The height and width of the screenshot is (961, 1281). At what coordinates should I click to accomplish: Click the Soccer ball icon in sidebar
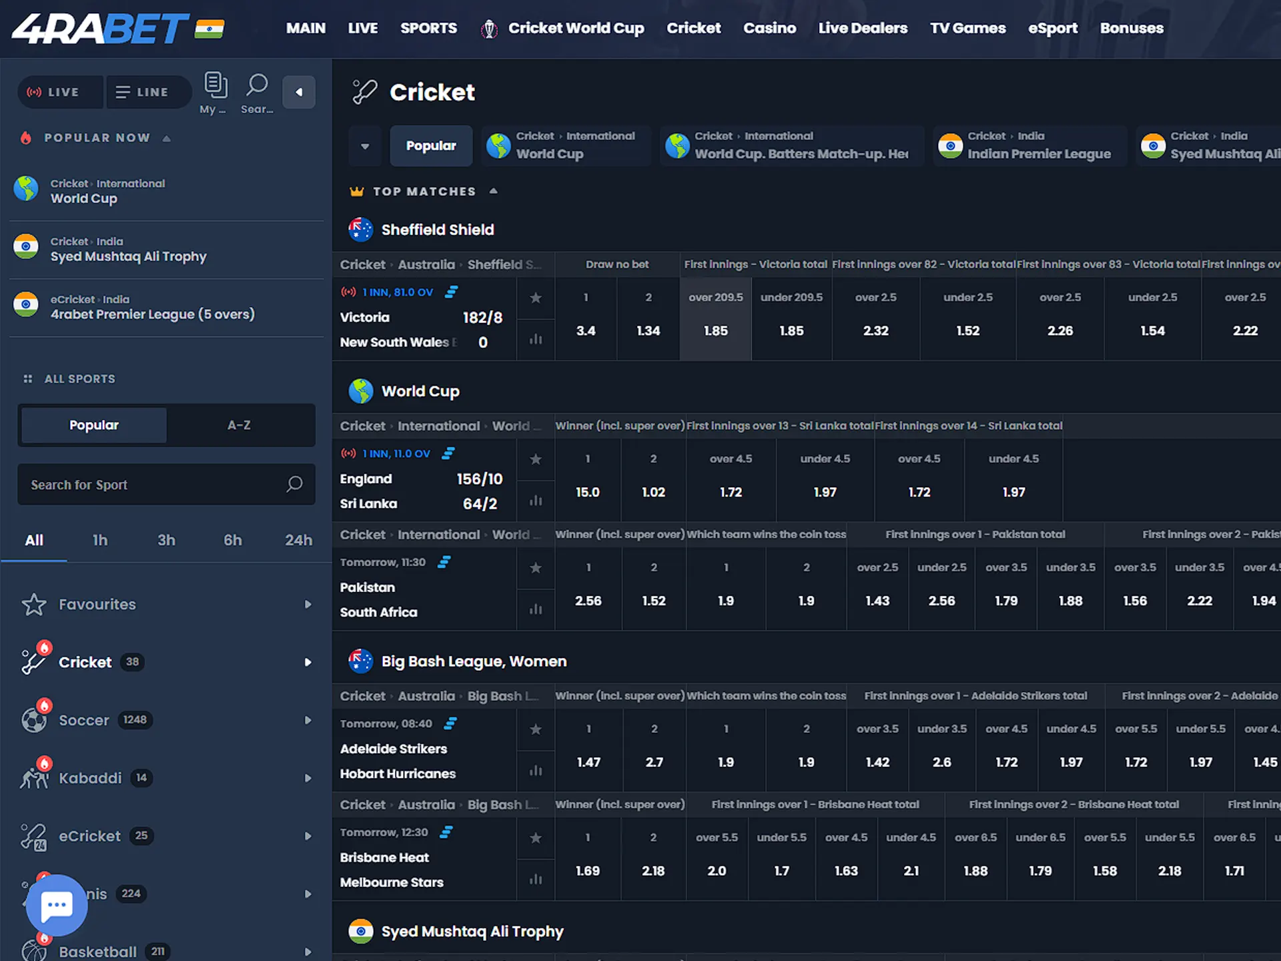[33, 720]
